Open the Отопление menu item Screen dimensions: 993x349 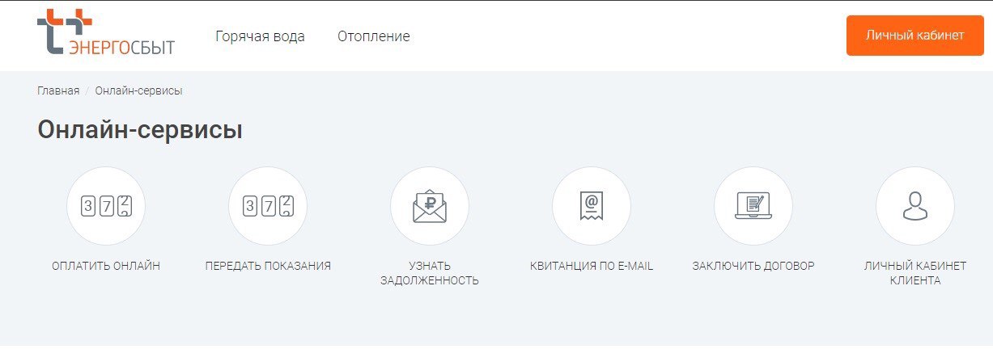[x=374, y=36]
